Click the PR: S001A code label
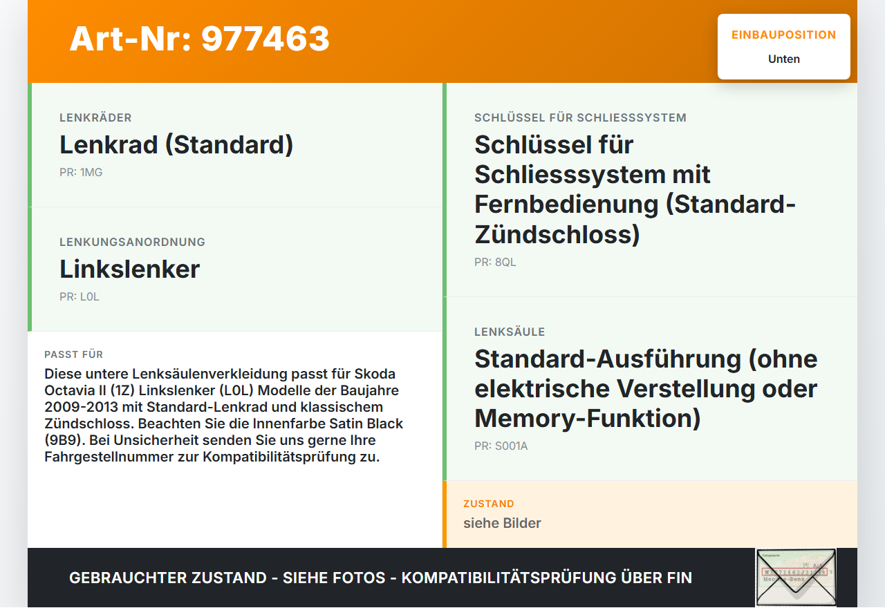 (x=500, y=446)
